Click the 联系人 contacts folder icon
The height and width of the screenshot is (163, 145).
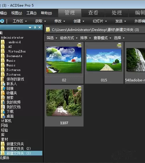pos(3,84)
